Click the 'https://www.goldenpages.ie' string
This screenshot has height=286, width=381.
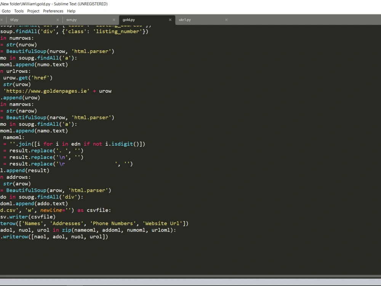tap(46, 91)
